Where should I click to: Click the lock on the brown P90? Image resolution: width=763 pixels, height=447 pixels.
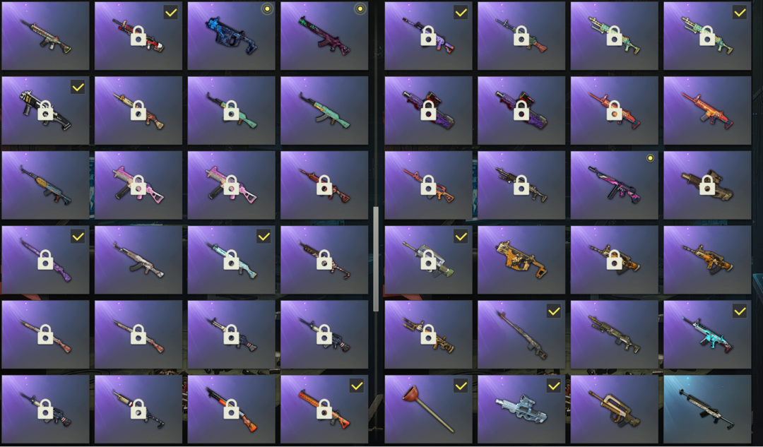(707, 185)
